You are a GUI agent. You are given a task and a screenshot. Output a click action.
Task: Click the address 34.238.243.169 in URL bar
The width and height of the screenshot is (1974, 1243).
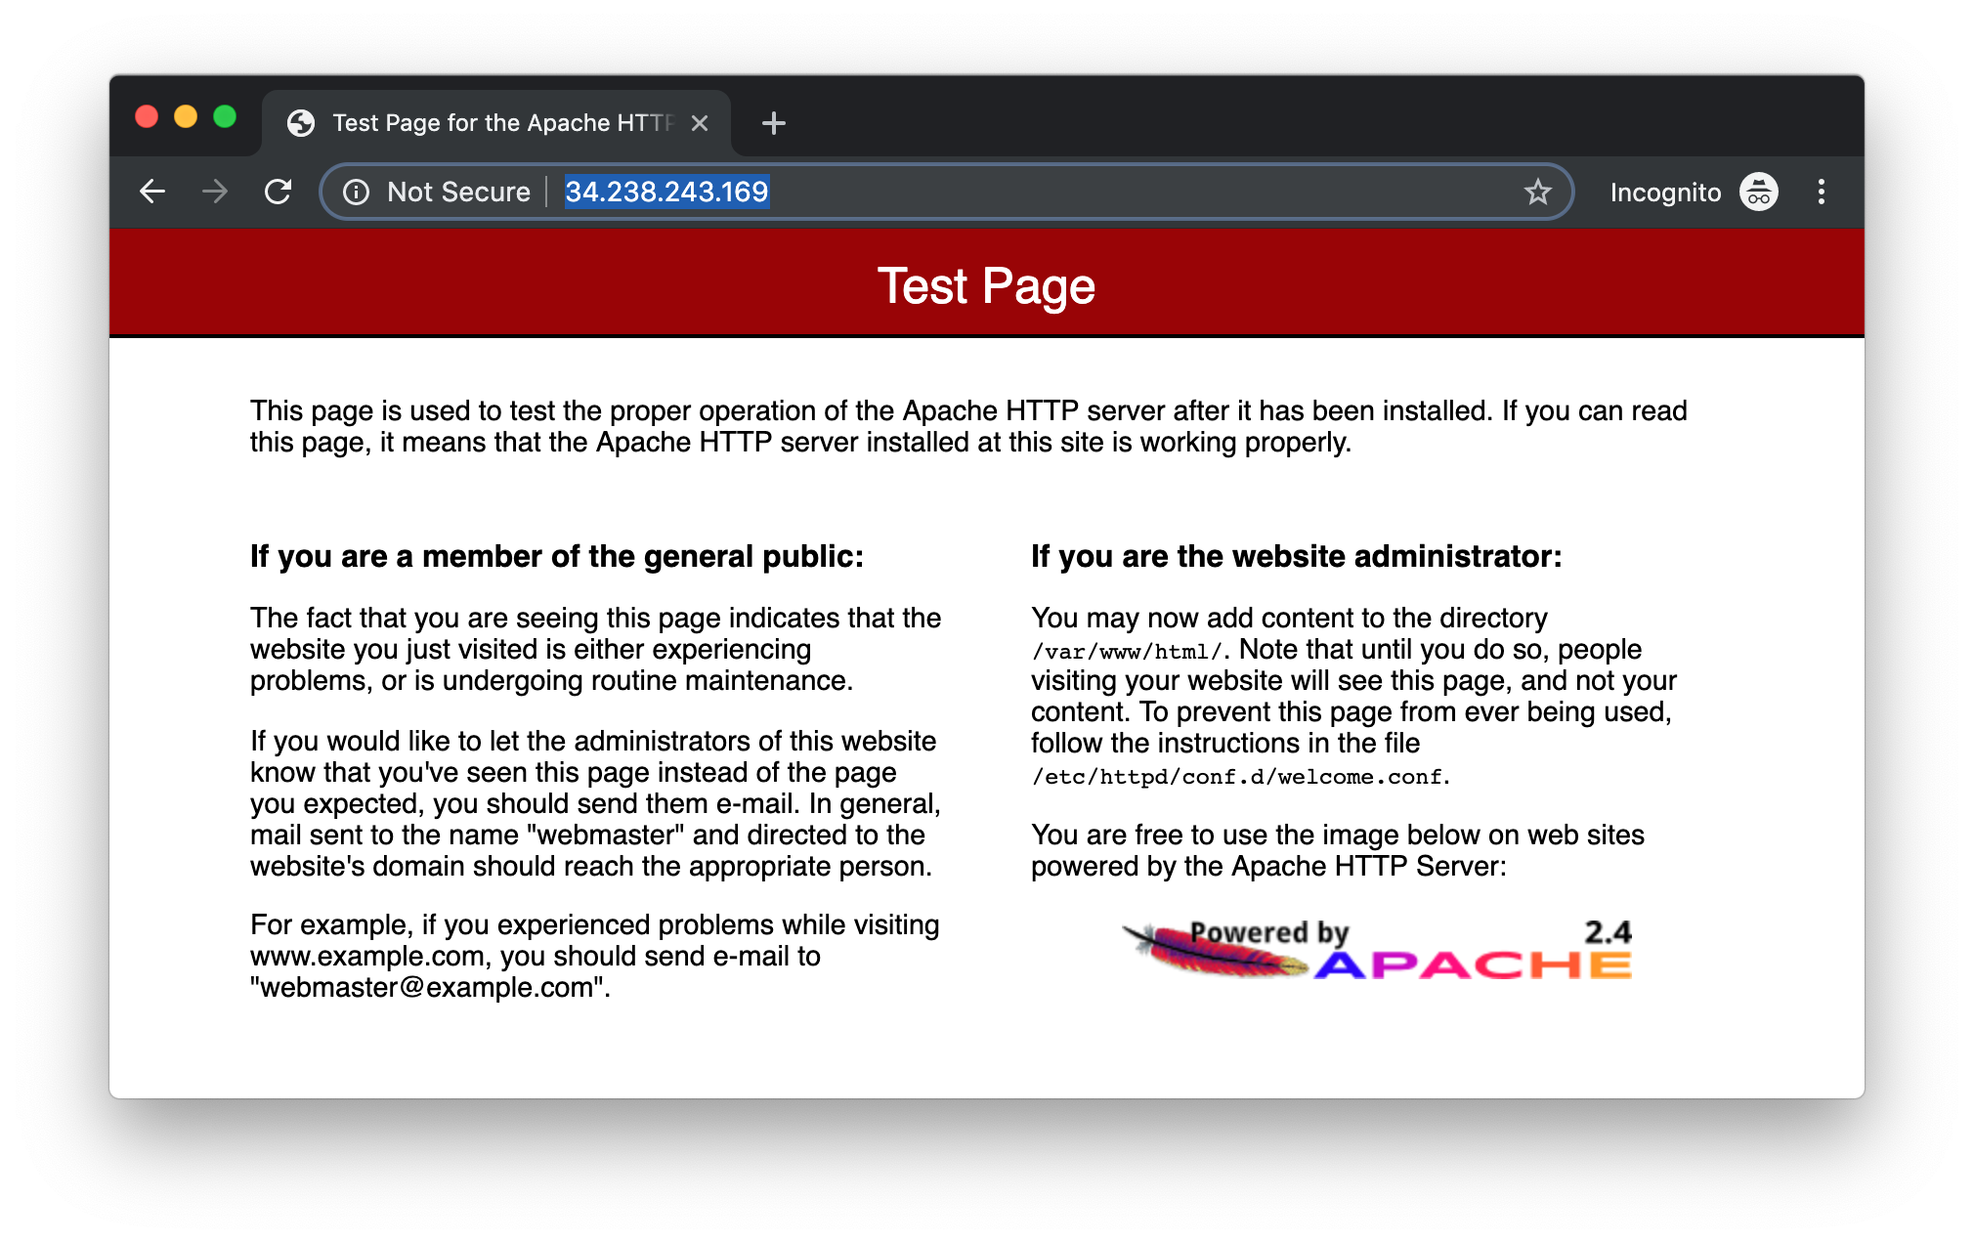pyautogui.click(x=666, y=192)
